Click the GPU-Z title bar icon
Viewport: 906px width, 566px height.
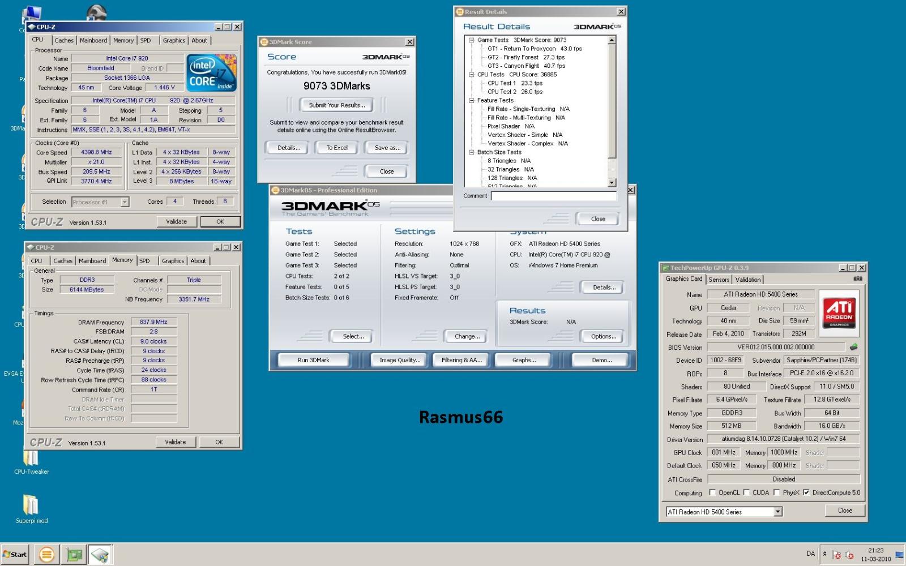(666, 268)
